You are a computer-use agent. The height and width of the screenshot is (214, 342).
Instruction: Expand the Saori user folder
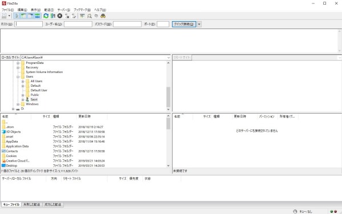(x=23, y=99)
